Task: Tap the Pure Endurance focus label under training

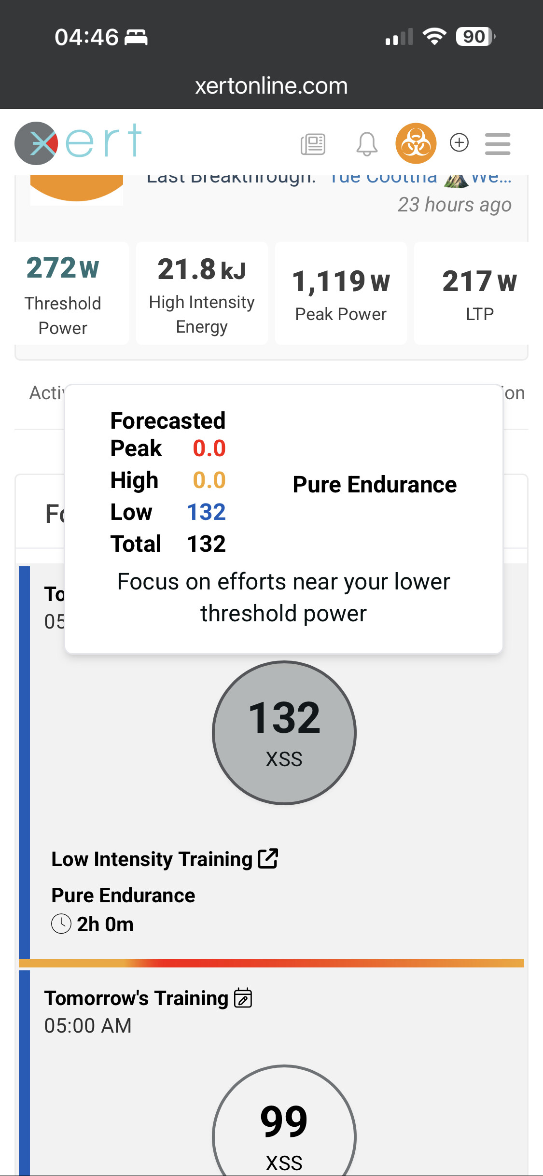Action: click(123, 896)
